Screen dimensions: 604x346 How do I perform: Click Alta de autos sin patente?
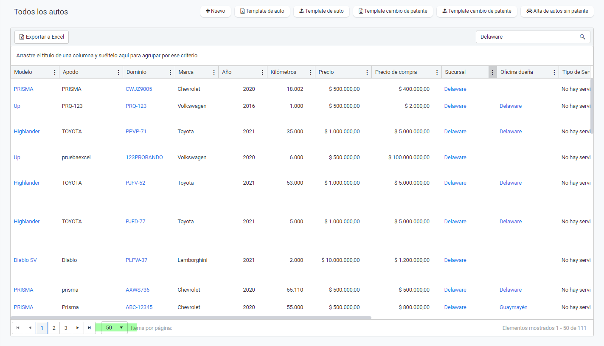click(x=557, y=11)
